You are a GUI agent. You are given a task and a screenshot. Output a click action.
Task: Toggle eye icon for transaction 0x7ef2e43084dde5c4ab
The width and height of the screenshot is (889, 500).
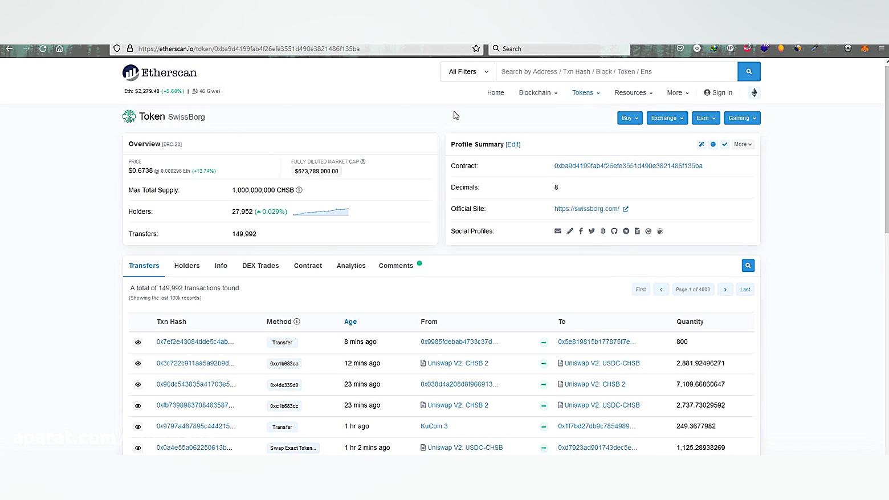[138, 342]
